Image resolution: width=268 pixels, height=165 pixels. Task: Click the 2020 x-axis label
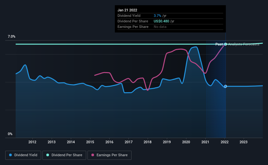pos(186,142)
